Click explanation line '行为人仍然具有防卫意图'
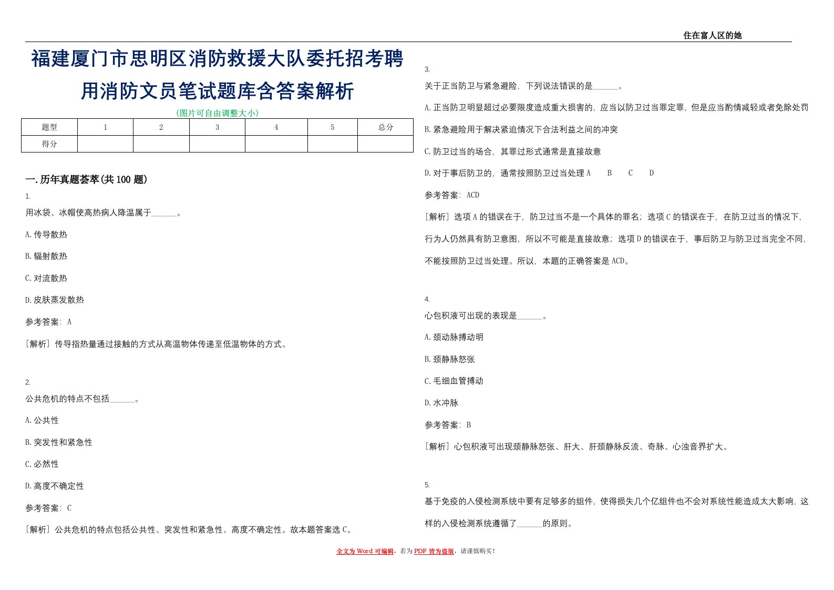The height and width of the screenshot is (590, 834). point(616,239)
